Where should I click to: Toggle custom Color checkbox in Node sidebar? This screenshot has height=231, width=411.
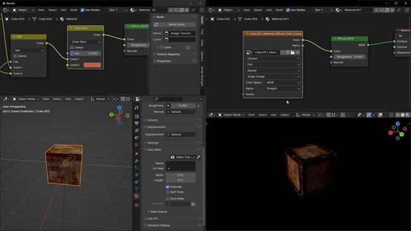[x=161, y=47]
